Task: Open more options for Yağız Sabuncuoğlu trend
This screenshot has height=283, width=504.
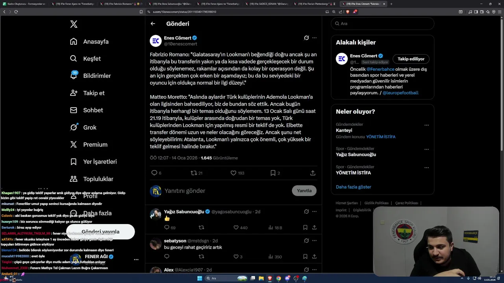Action: 426,149
